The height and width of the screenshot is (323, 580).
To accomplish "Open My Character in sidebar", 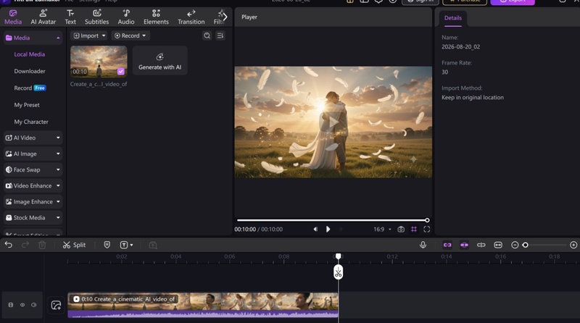I will pos(31,122).
